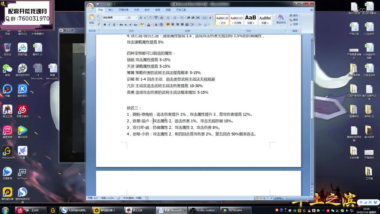This screenshot has width=380, height=214.
Task: Switch to the 审阅 ribbon tab
Action: click(x=158, y=10)
